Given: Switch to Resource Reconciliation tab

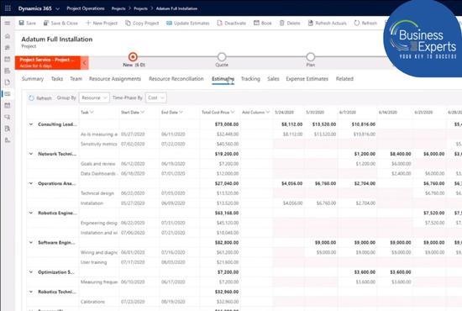Looking at the screenshot, I should pyautogui.click(x=176, y=79).
